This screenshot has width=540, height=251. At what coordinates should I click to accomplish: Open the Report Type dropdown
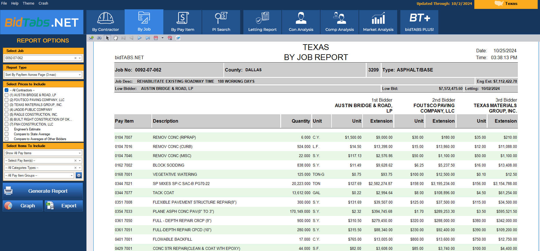(x=43, y=75)
